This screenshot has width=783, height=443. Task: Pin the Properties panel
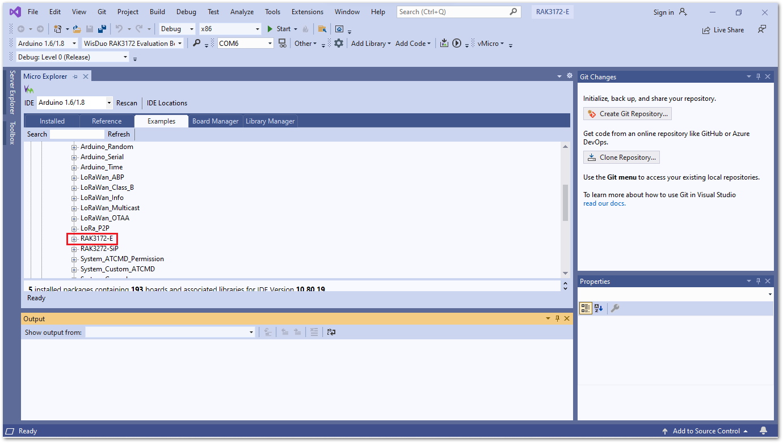tap(759, 281)
